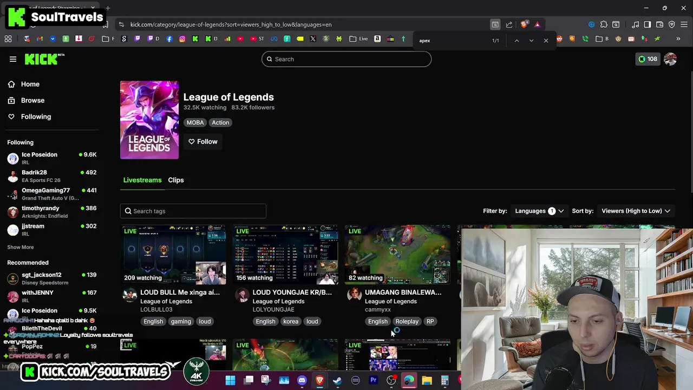Image resolution: width=693 pixels, height=390 pixels.
Task: Open the 108 points balance
Action: (x=648, y=59)
